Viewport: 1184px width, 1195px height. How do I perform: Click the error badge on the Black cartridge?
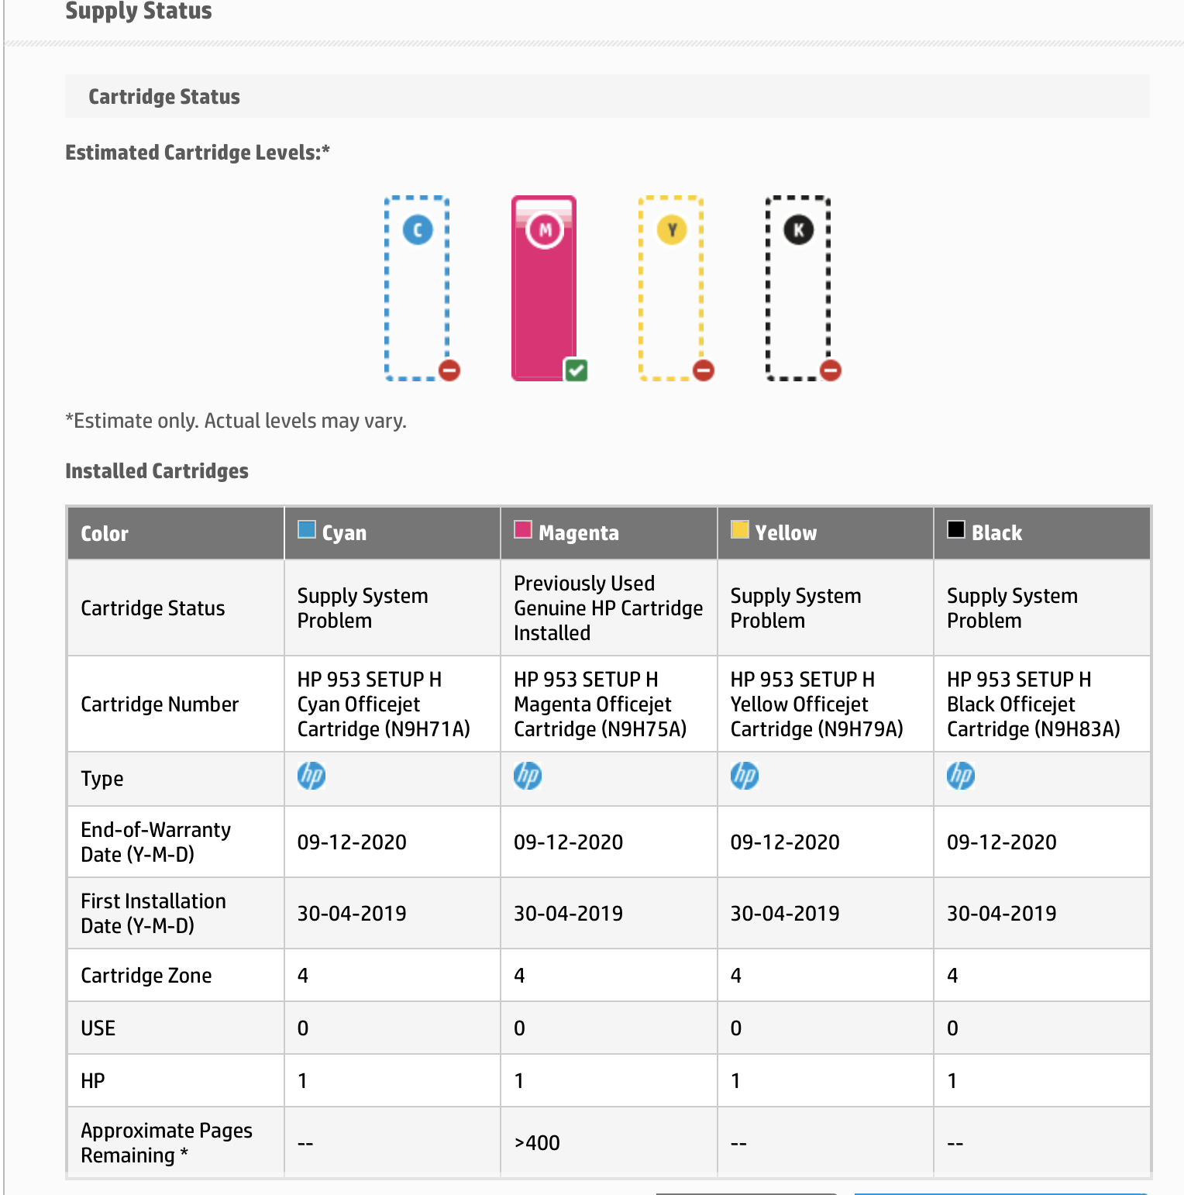(x=829, y=371)
